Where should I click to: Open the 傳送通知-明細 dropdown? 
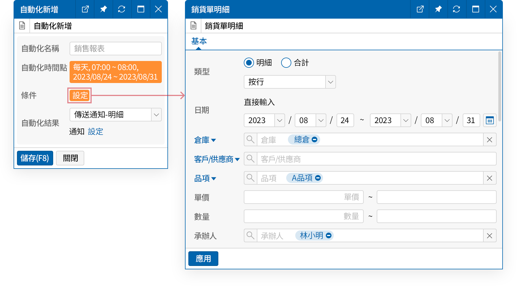click(156, 115)
